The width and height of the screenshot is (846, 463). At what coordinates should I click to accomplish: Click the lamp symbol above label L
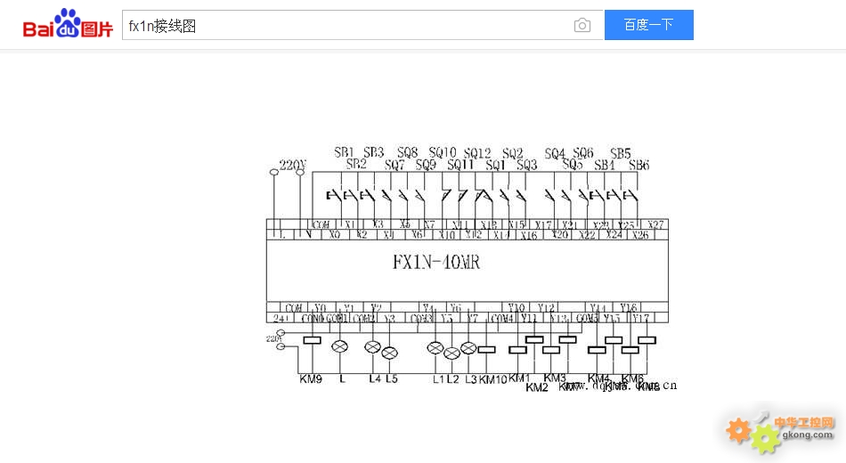[x=339, y=345]
